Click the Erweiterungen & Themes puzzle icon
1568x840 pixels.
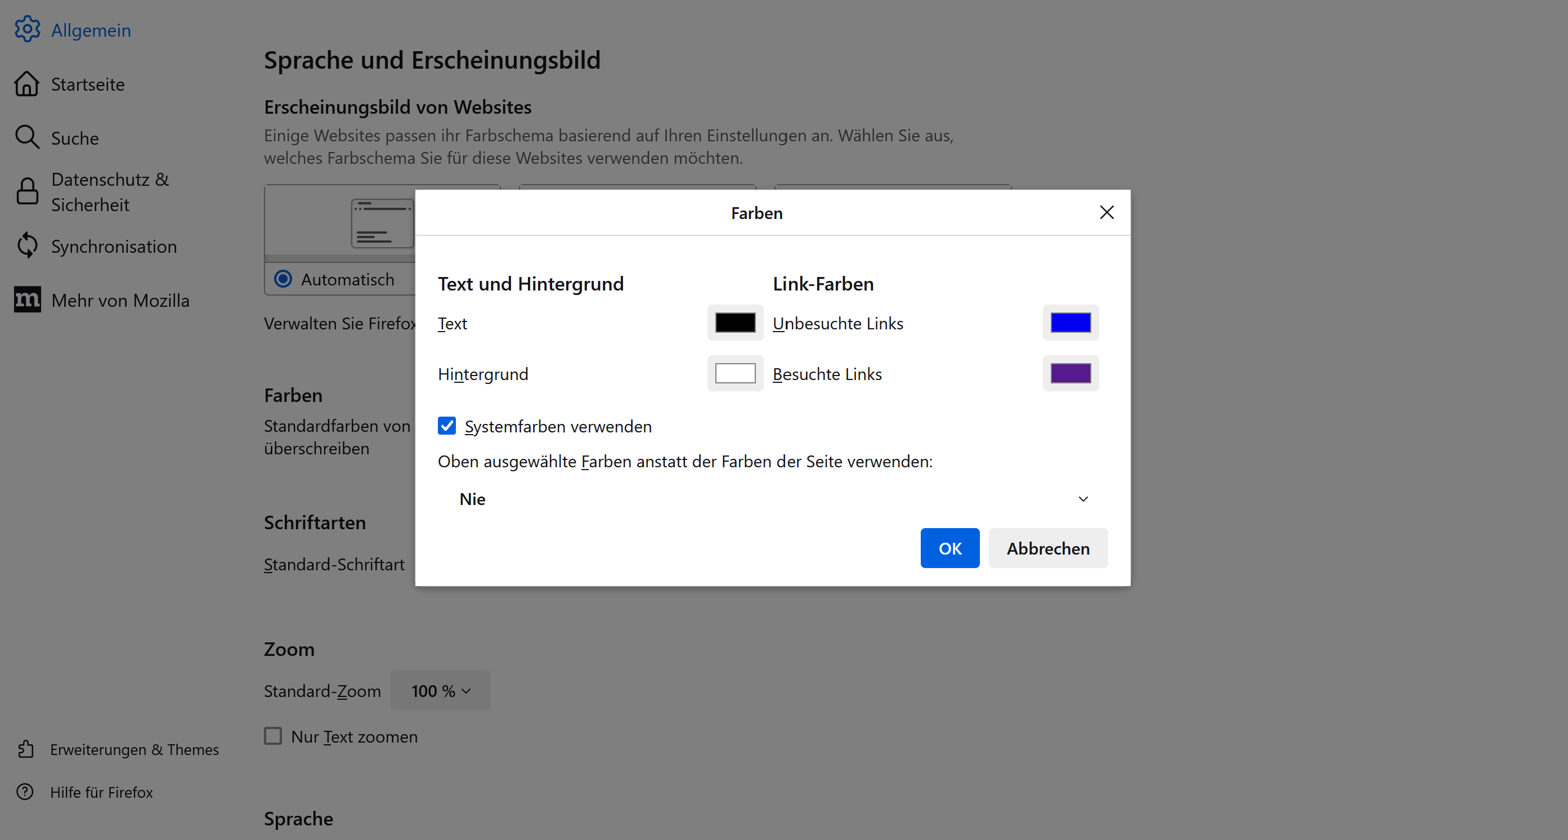tap(25, 749)
